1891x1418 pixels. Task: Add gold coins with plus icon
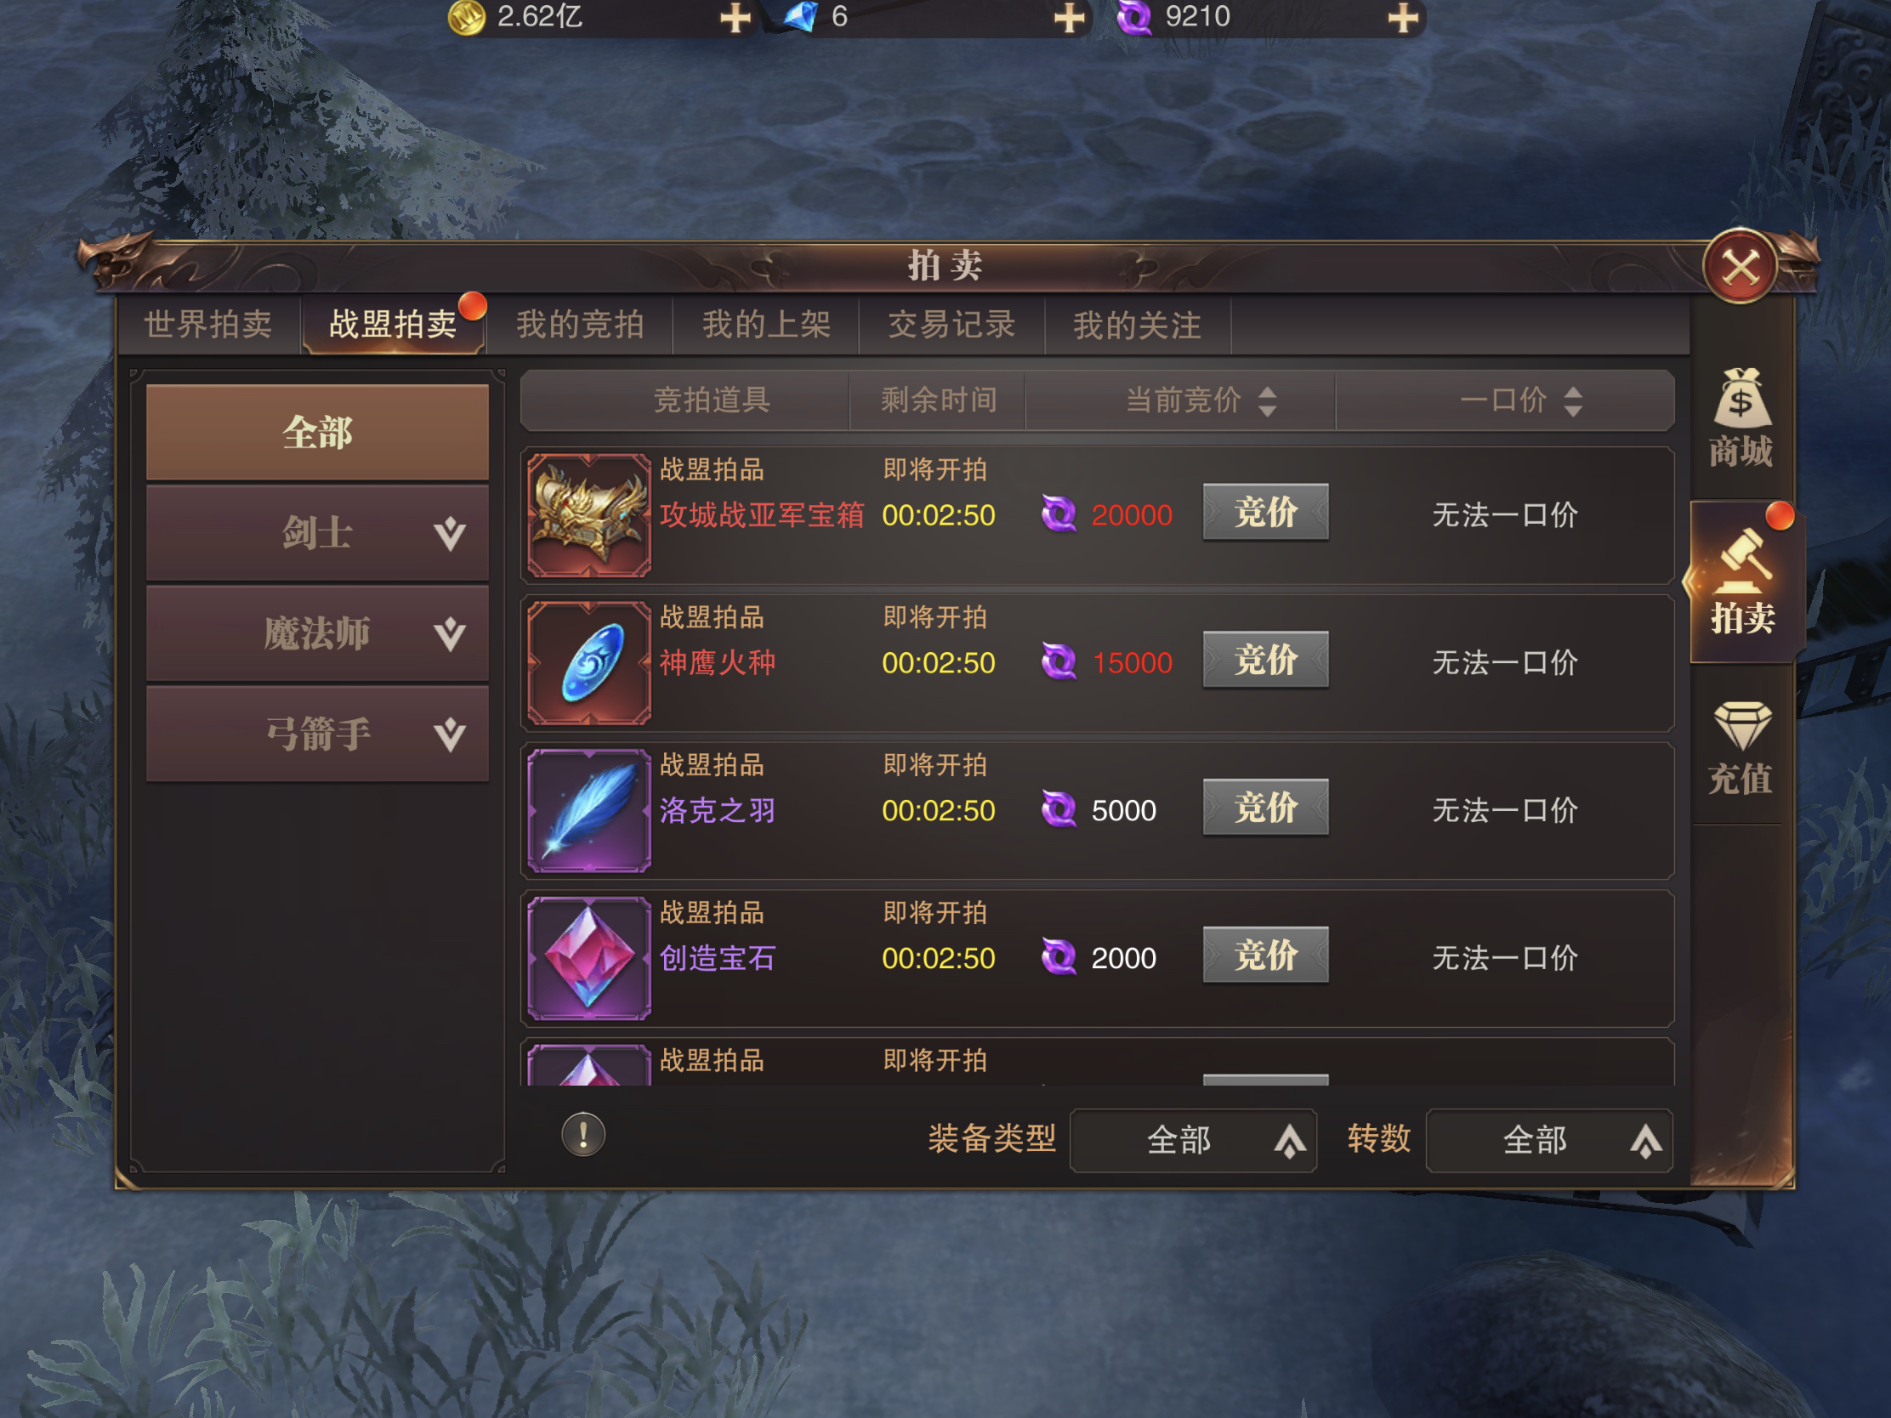point(735,17)
